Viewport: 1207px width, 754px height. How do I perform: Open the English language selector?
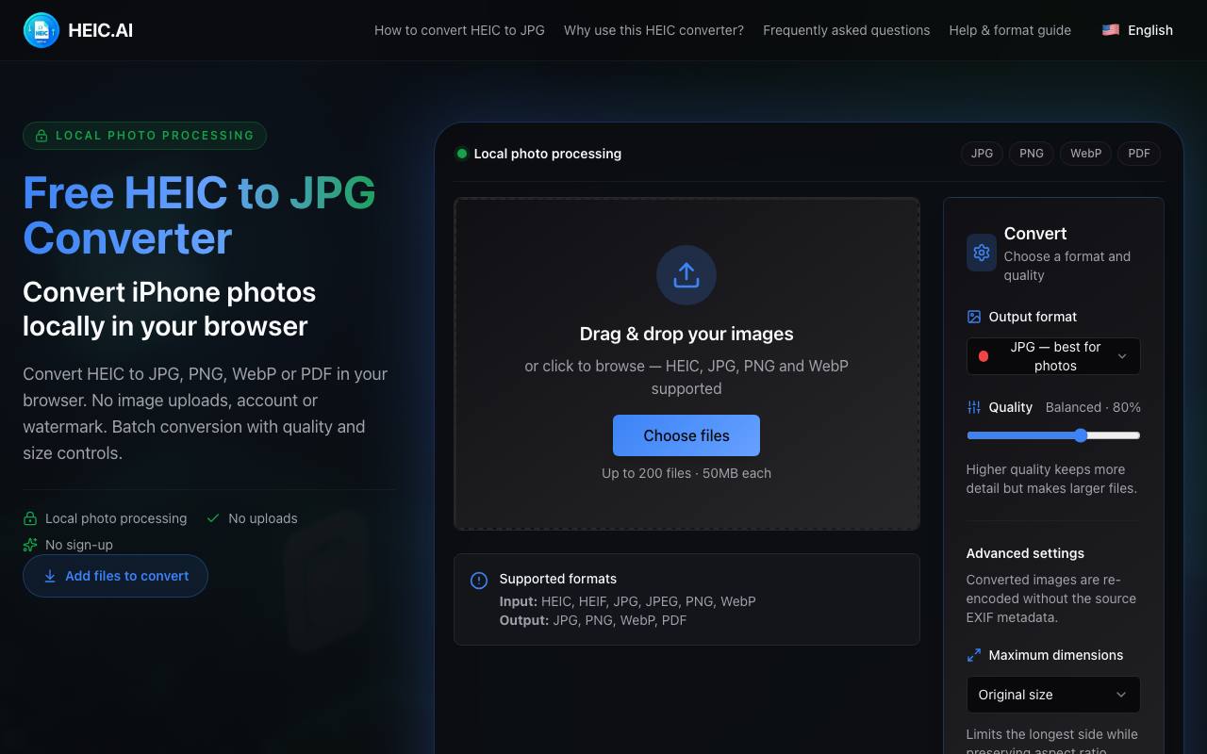pos(1137,30)
